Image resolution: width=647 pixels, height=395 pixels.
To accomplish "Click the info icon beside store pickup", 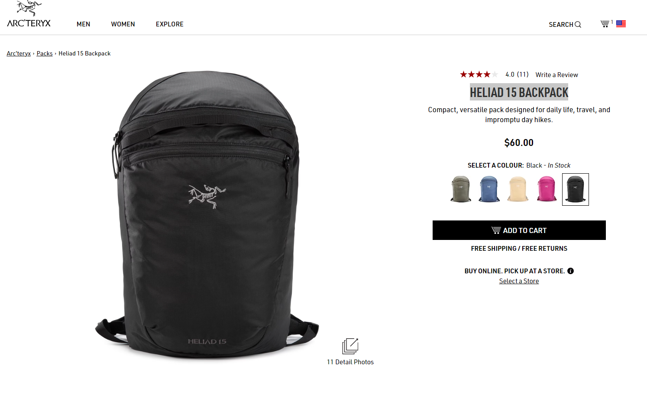I will (571, 271).
